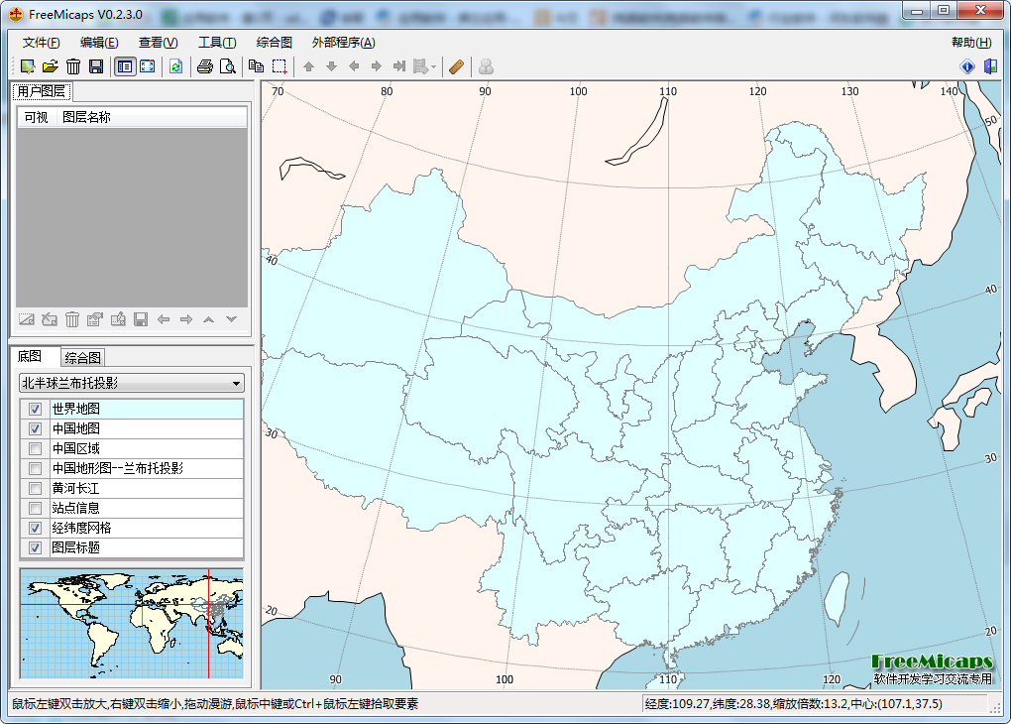Open the 帮助(H) menu
This screenshot has width=1011, height=724.
pos(970,43)
